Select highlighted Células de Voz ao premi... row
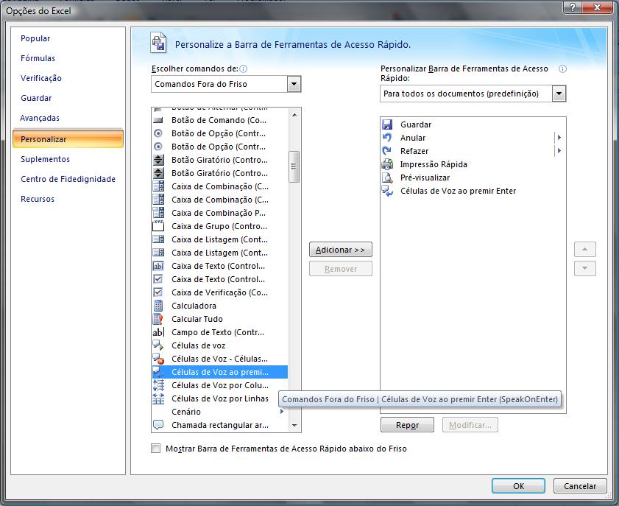The width and height of the screenshot is (619, 506). click(220, 372)
